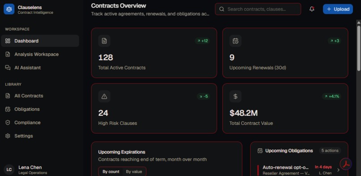This screenshot has height=176, width=361.
Task: Click the calendar icon on Upcoming Renewals card
Action: [x=236, y=41]
